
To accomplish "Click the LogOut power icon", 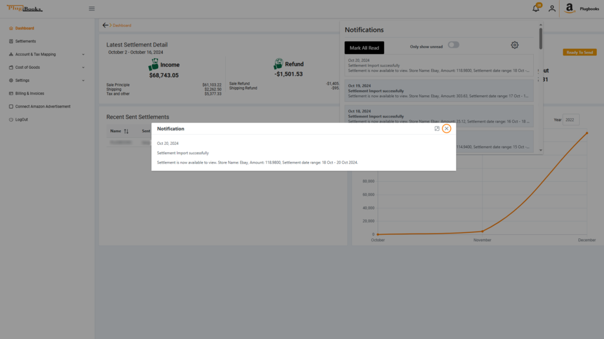I will 11,120.
